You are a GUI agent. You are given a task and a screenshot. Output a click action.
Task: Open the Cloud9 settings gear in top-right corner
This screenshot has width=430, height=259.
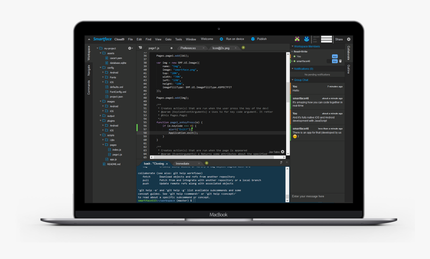[348, 39]
